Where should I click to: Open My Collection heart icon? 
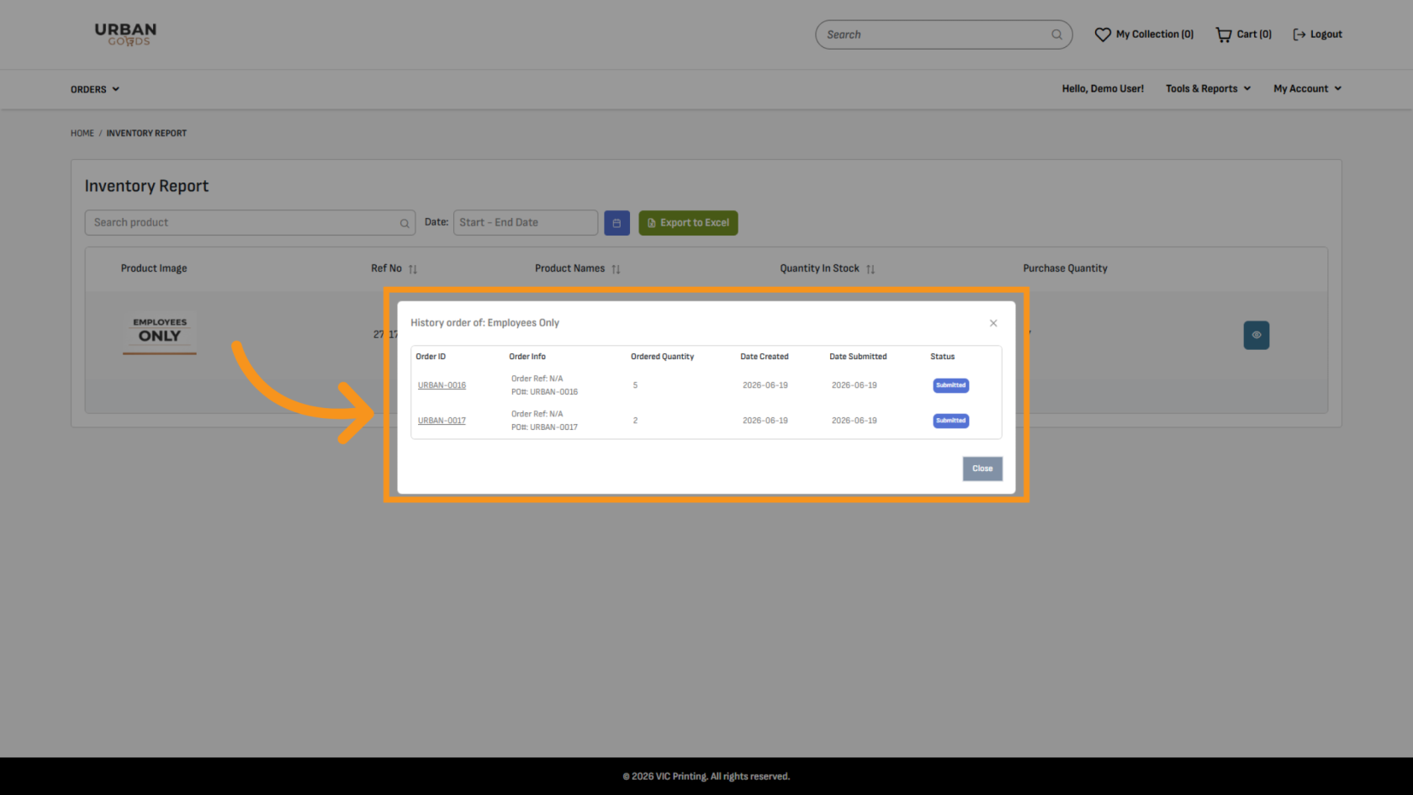pos(1103,34)
